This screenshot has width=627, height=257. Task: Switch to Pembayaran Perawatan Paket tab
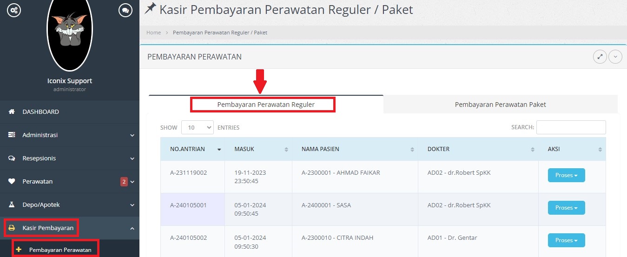pyautogui.click(x=500, y=105)
